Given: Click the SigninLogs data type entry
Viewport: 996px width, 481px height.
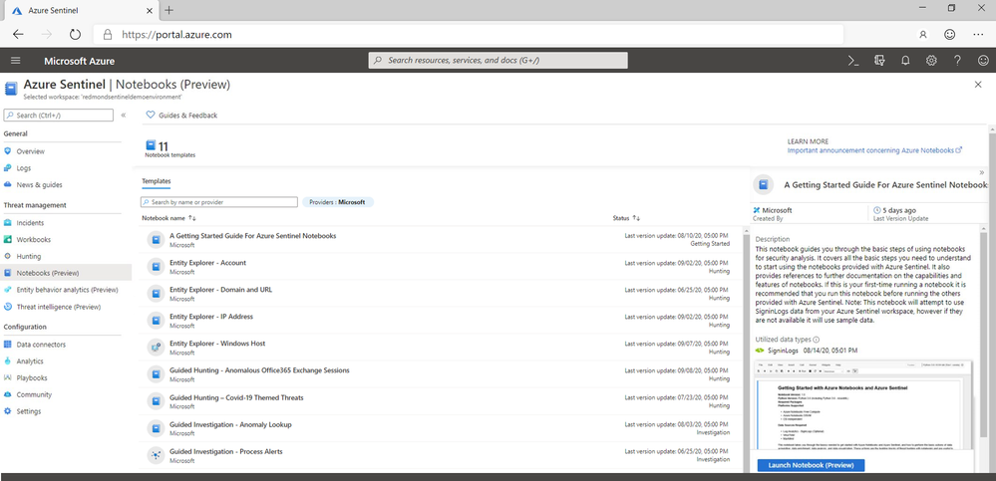Looking at the screenshot, I should [x=807, y=350].
